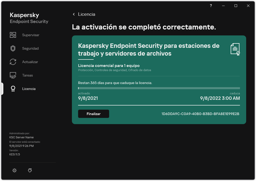This screenshot has height=181, width=256.
Task: Select the Licencia sidebar menu entry
Action: [29, 89]
